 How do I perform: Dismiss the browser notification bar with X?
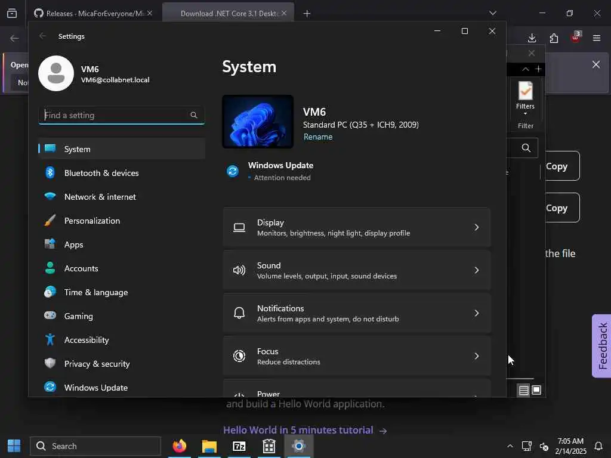tap(596, 64)
